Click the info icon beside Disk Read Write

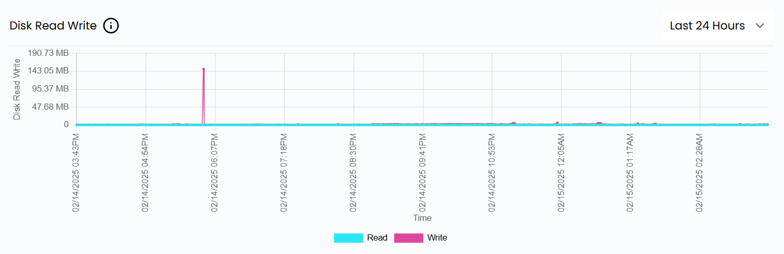pyautogui.click(x=111, y=25)
